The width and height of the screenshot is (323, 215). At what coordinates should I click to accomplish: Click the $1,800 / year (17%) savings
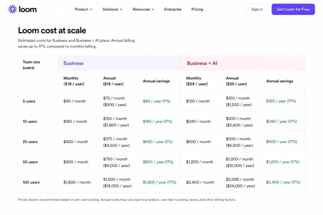(159, 182)
